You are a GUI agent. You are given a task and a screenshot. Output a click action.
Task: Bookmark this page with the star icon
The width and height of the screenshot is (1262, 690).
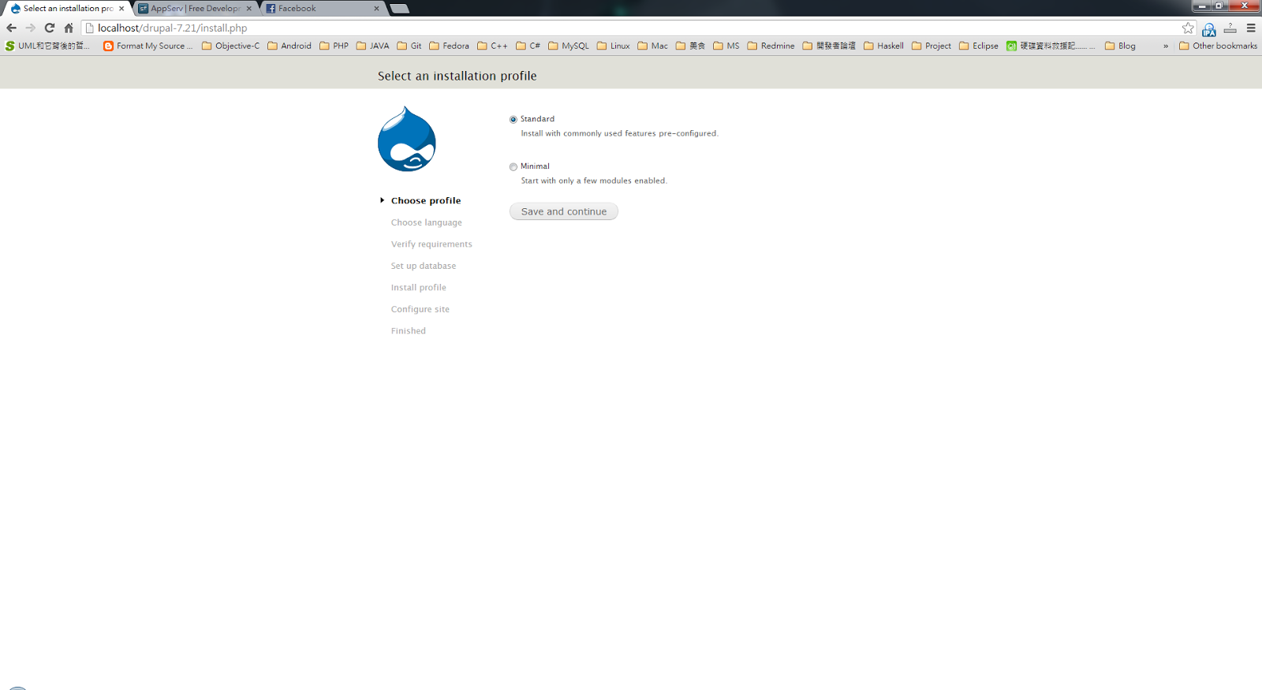click(x=1188, y=28)
